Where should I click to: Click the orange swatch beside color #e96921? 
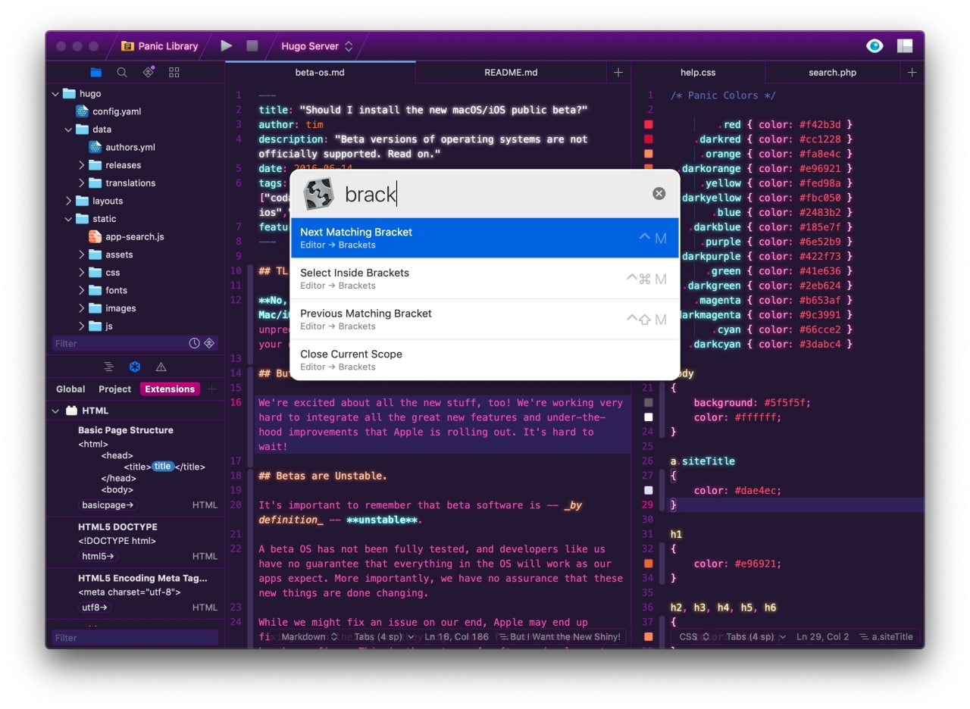tap(648, 563)
